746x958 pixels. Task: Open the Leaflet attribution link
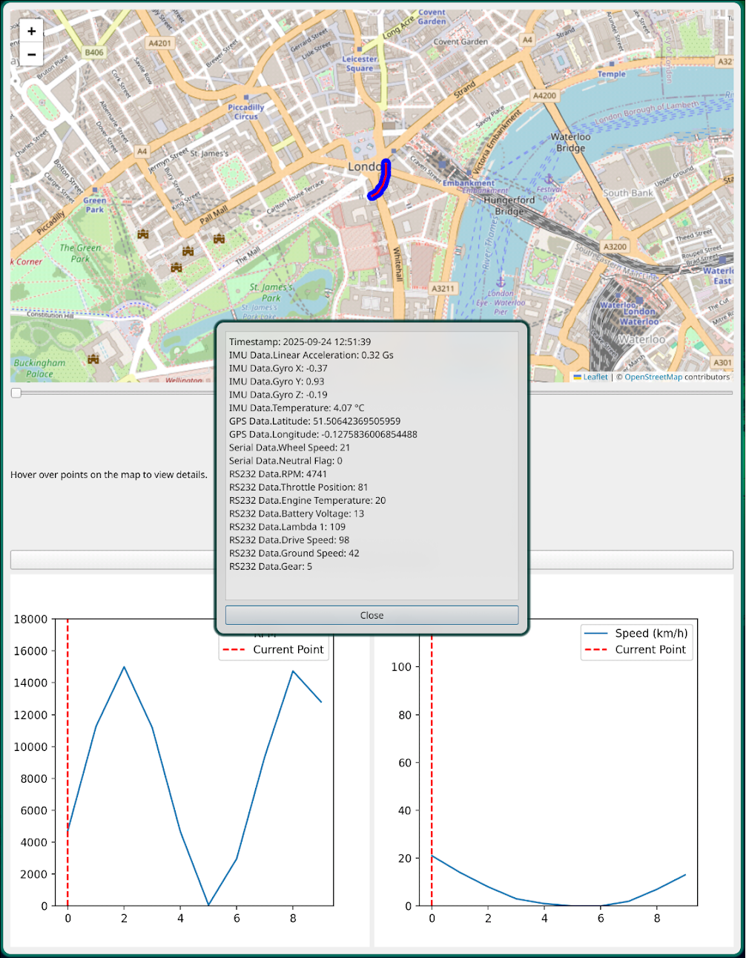pos(595,377)
